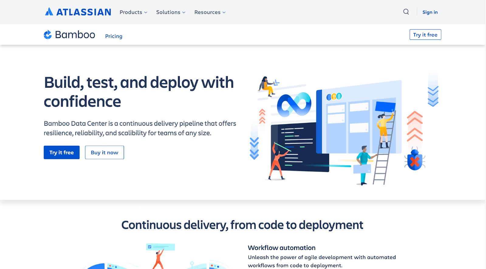Click the headline 'Build, test, and deploy with confidence'

(x=139, y=92)
